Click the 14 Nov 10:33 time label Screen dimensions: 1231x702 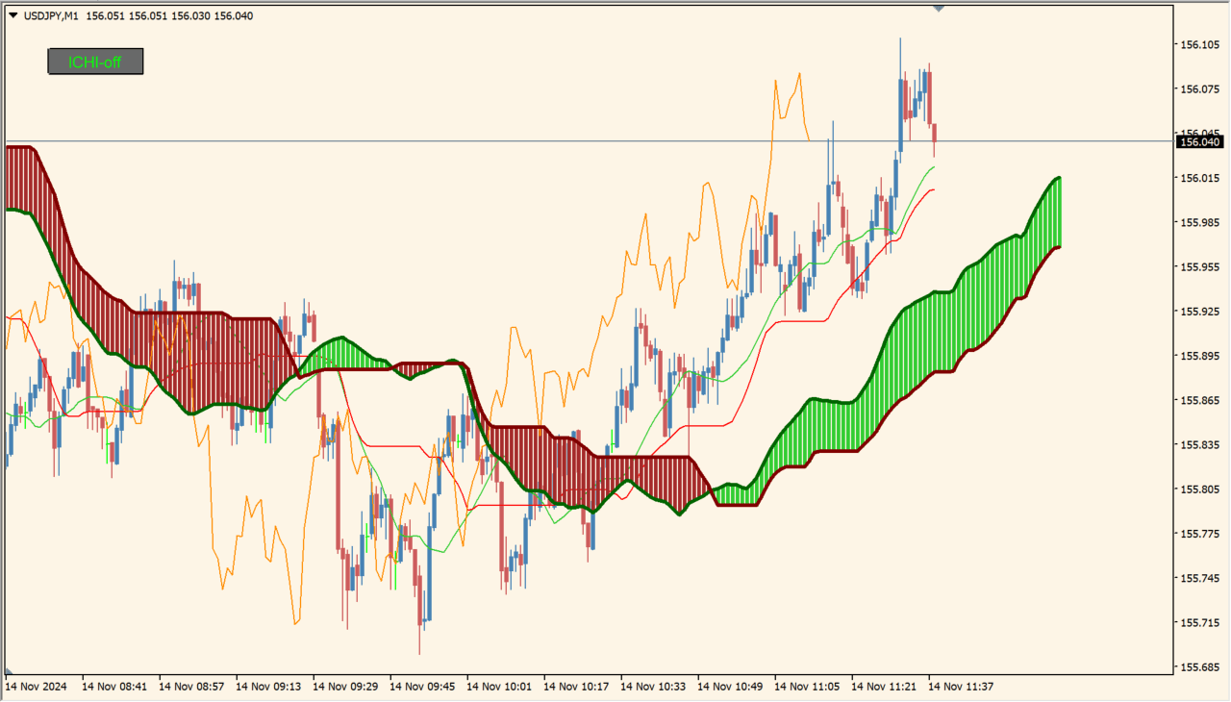653,687
